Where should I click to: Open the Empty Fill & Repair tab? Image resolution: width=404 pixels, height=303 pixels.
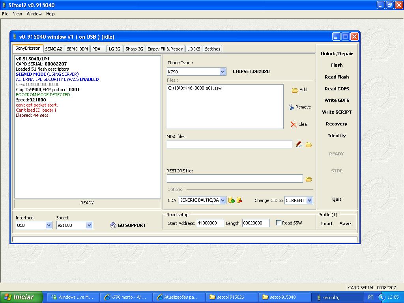(x=165, y=49)
